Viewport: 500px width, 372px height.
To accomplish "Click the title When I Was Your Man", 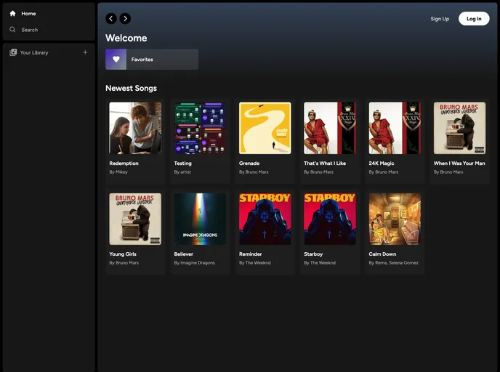I will click(459, 163).
